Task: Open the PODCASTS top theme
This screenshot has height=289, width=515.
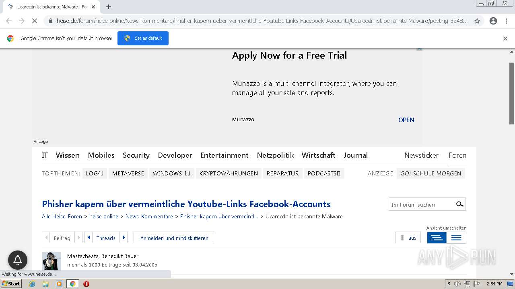Action: (324, 173)
